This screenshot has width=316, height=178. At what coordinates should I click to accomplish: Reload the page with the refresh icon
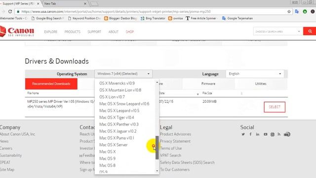[10, 11]
